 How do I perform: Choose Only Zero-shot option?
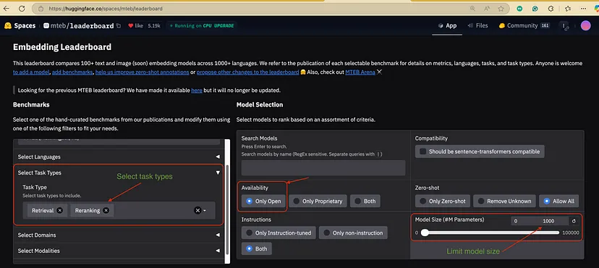click(x=442, y=201)
